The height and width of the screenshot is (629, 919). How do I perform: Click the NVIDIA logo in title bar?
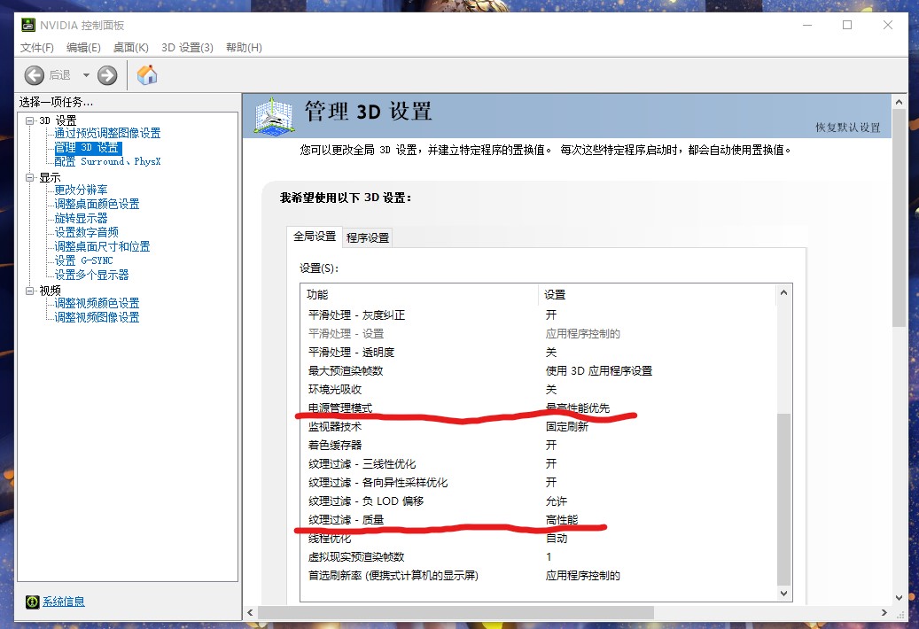pyautogui.click(x=27, y=25)
